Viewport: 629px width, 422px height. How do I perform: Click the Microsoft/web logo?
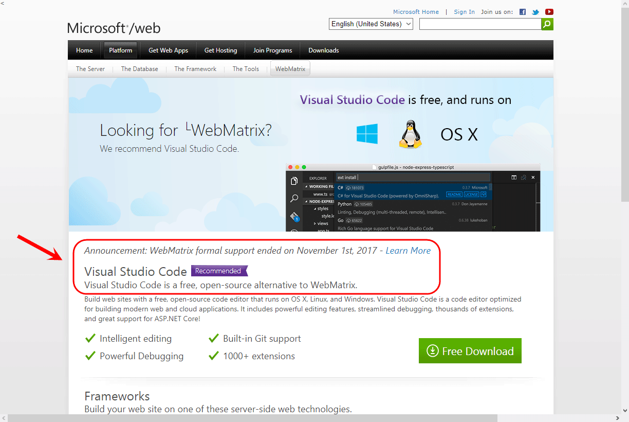click(114, 28)
